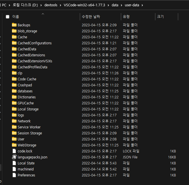Click the CachedProfilesData folder icon
Screen dimensions: 189x185
tap(14, 67)
